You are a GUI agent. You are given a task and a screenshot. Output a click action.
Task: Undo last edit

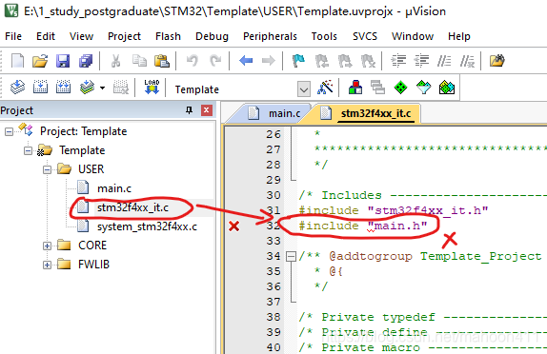pos(192,61)
